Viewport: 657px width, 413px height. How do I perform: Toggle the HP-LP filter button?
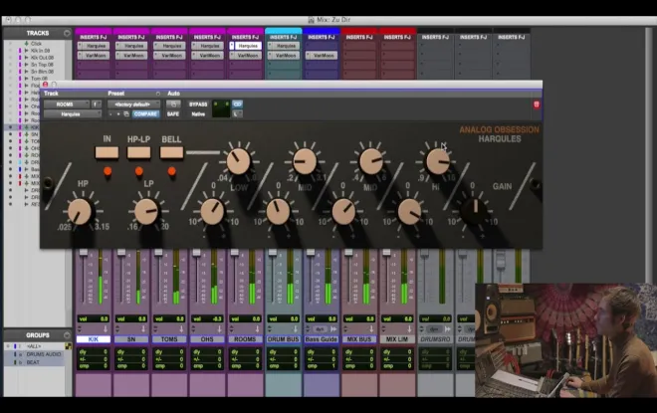[138, 152]
